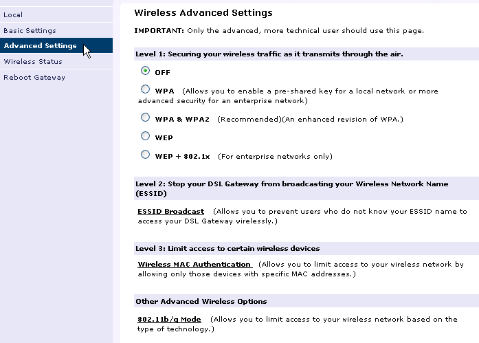This screenshot has width=479, height=343.
Task: Select WEP + 802.1x radio button
Action: (145, 155)
